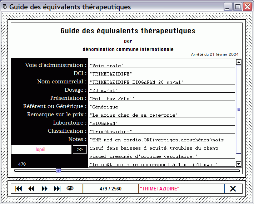Click the "Générique" field value
Screen dimensions: 254x204
pyautogui.click(x=162, y=107)
